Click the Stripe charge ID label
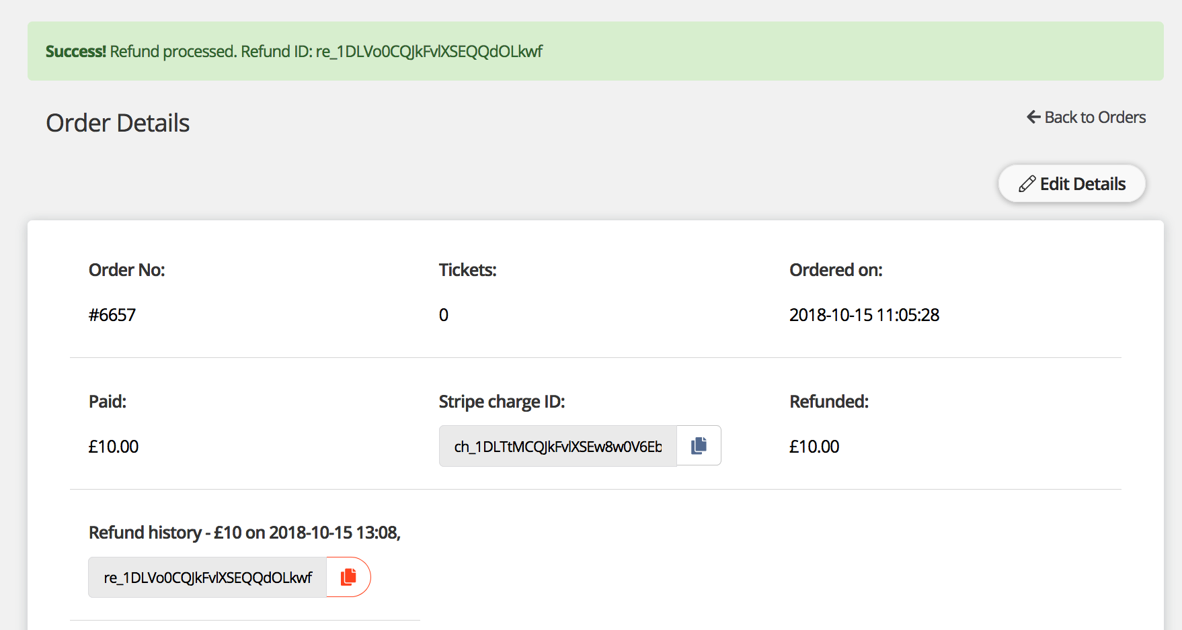1182x630 pixels. 502,402
